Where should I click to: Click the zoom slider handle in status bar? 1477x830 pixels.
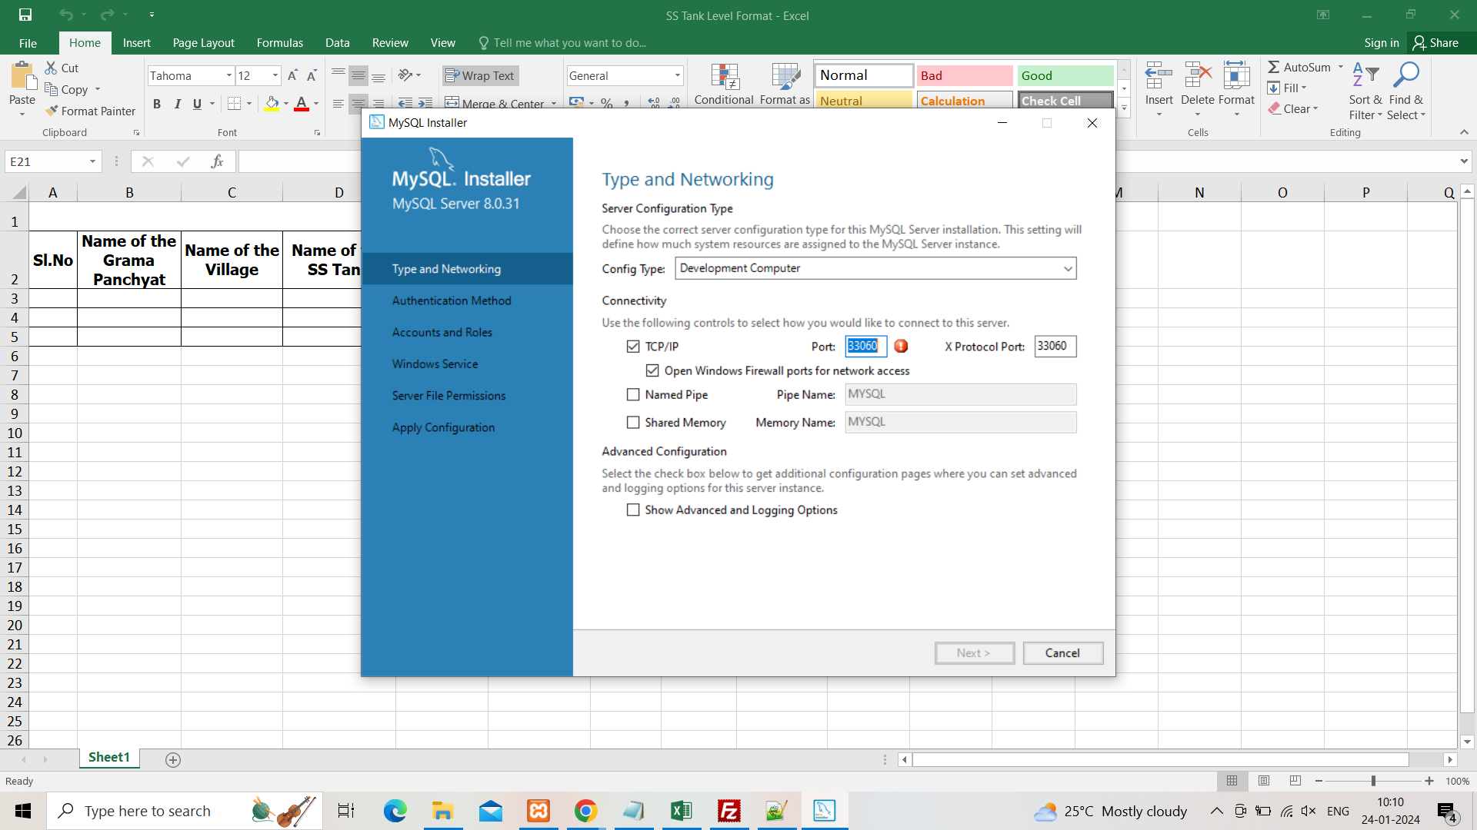tap(1373, 781)
